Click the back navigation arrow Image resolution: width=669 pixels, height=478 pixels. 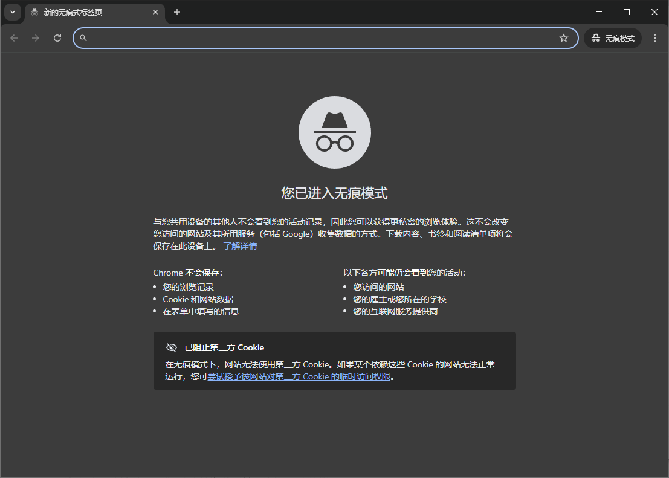click(x=13, y=37)
